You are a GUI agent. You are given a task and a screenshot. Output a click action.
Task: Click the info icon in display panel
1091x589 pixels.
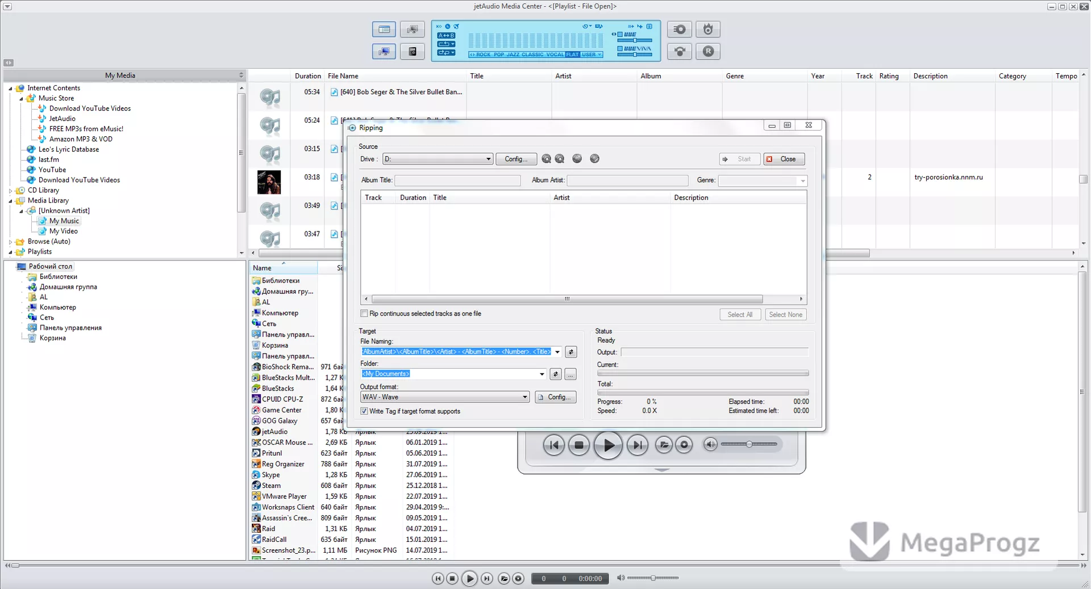(x=649, y=26)
